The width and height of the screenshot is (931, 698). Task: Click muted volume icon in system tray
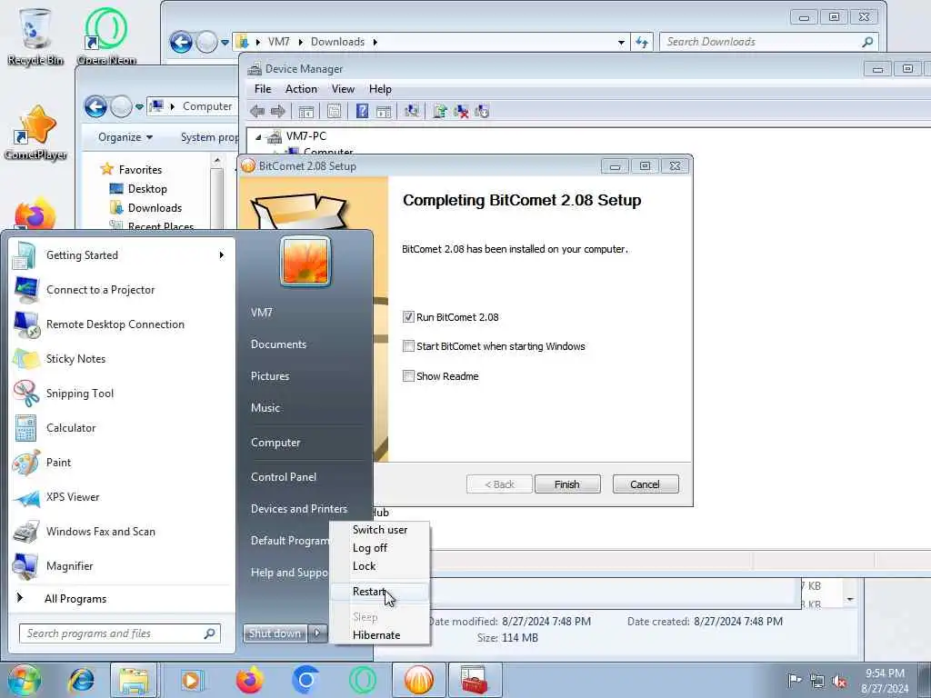(x=839, y=681)
